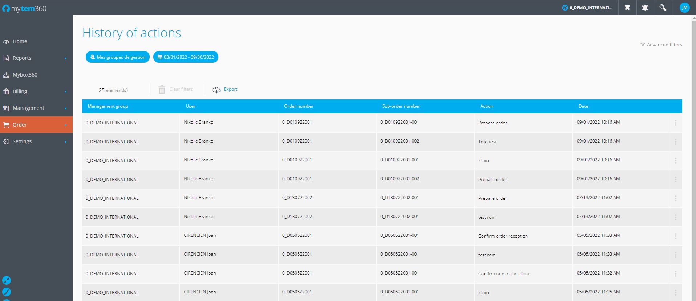The width and height of the screenshot is (696, 301).
Task: Expand the Settings menu
Action: tap(36, 141)
